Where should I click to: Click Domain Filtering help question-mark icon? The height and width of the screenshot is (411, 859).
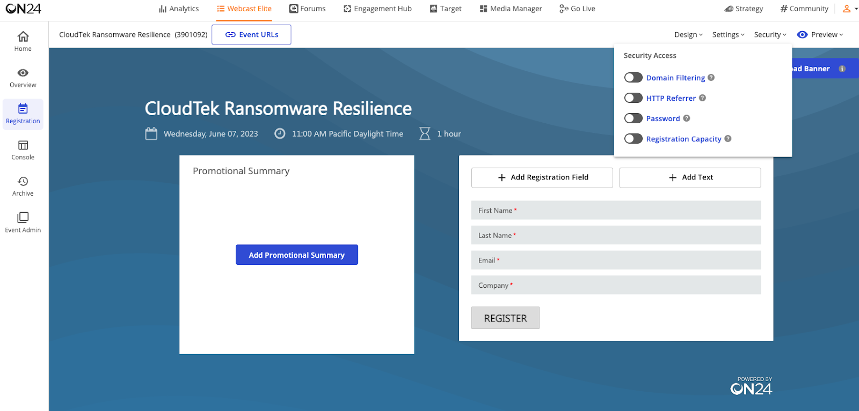click(711, 78)
